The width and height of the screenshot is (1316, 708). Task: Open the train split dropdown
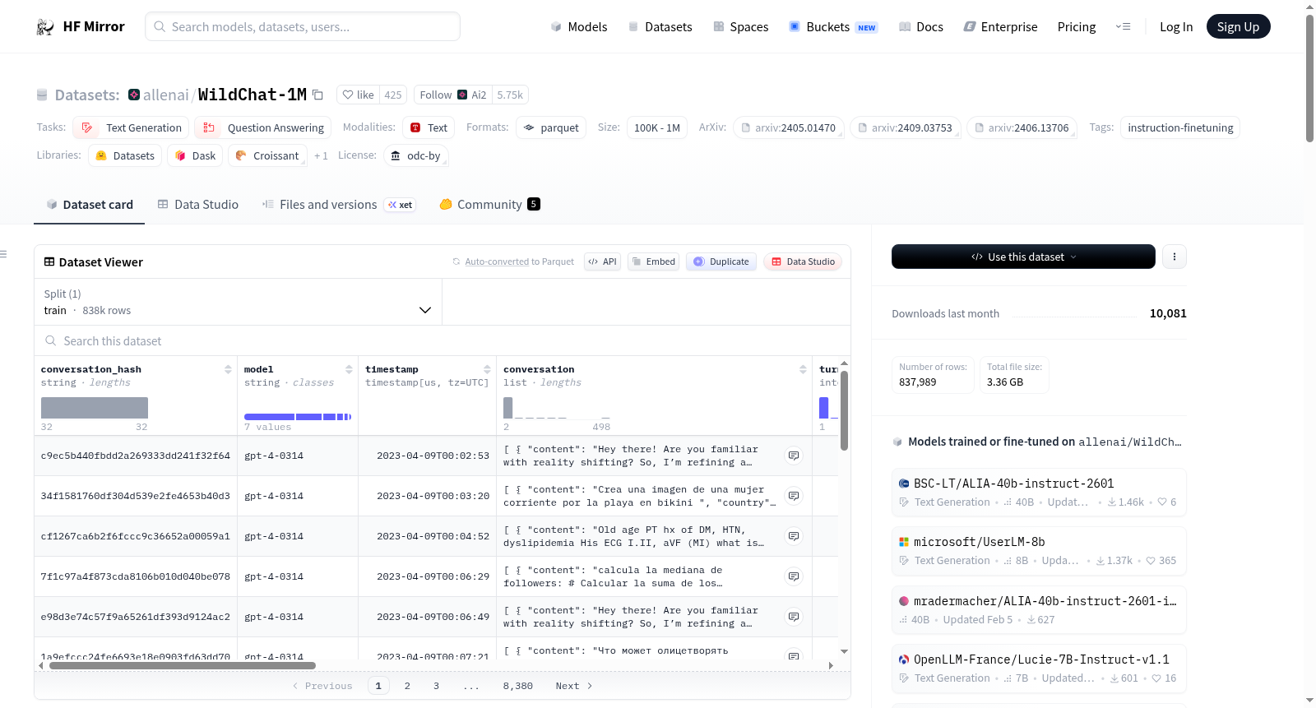[238, 302]
